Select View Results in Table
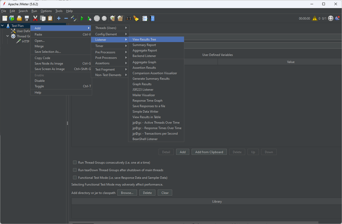This screenshot has width=342, height=224. (156, 117)
